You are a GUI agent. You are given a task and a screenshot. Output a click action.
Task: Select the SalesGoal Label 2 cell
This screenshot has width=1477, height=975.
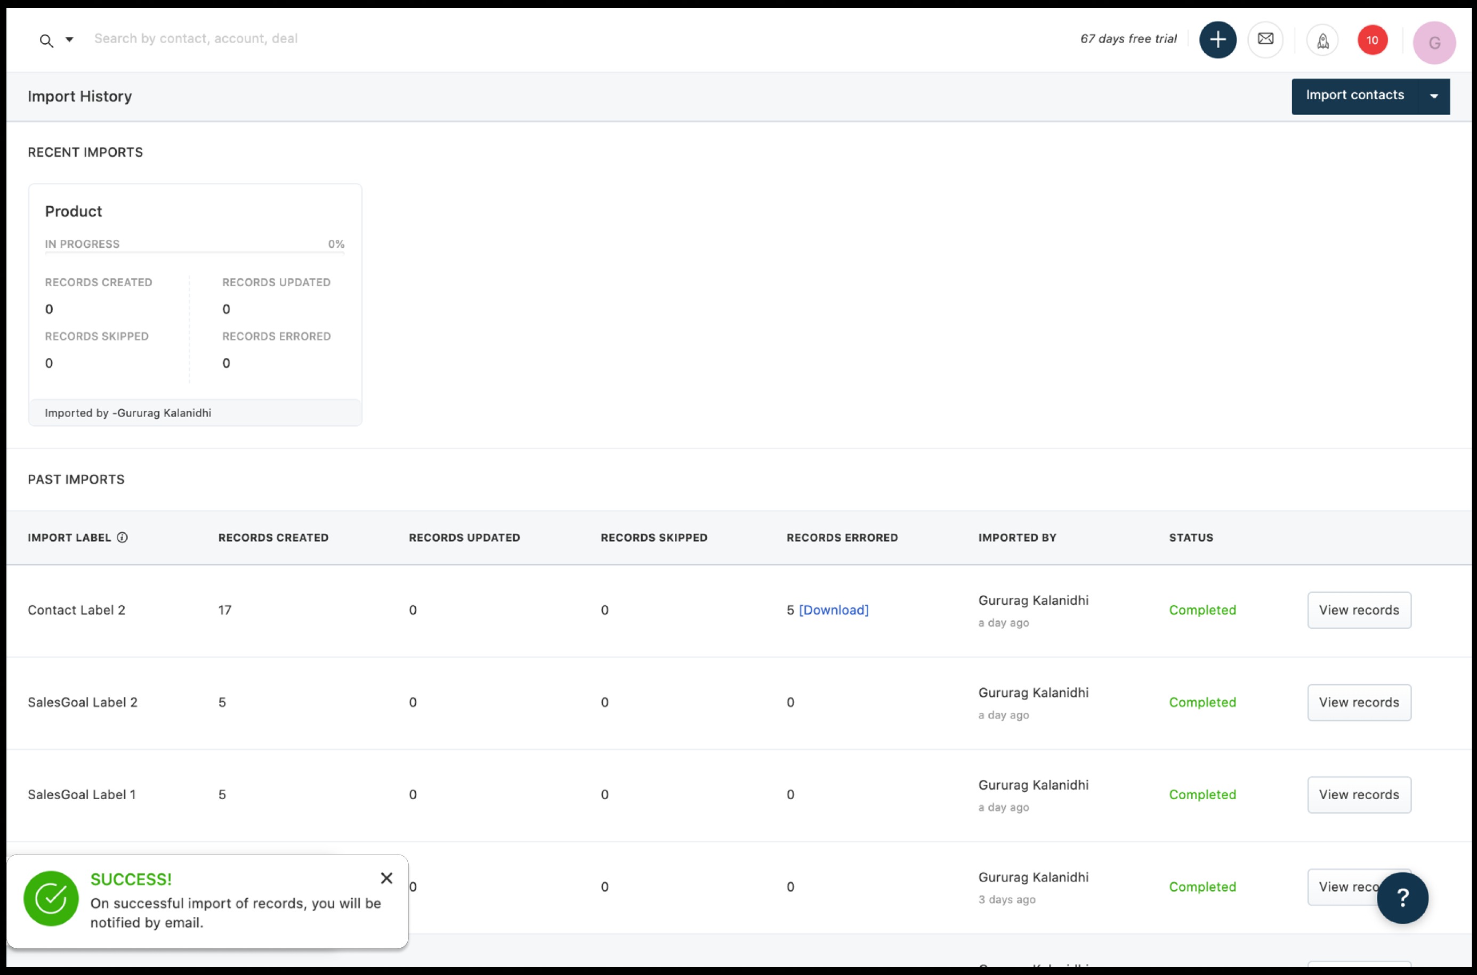click(x=82, y=702)
